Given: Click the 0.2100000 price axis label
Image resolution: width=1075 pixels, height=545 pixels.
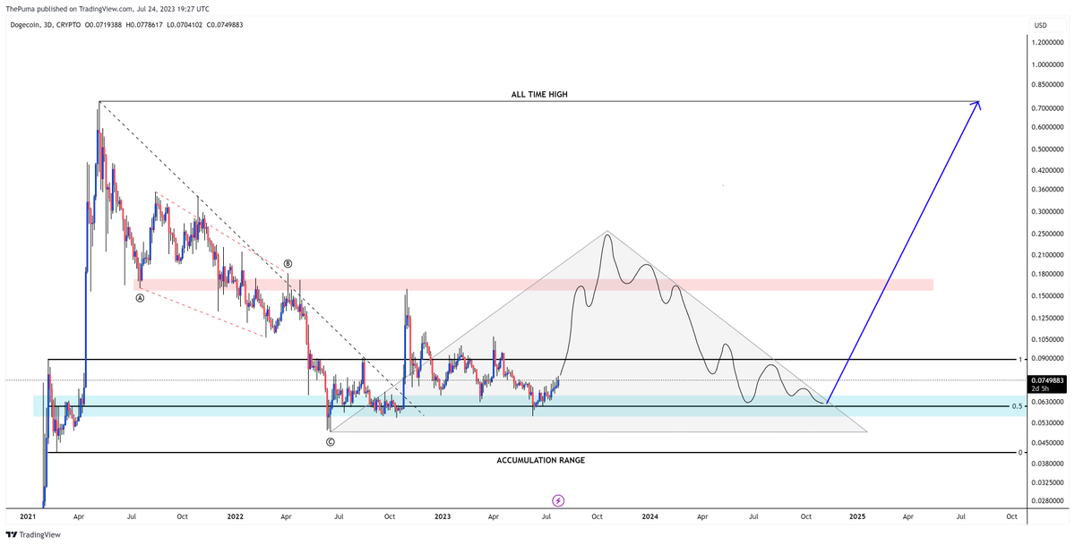Looking at the screenshot, I should pos(1048,255).
